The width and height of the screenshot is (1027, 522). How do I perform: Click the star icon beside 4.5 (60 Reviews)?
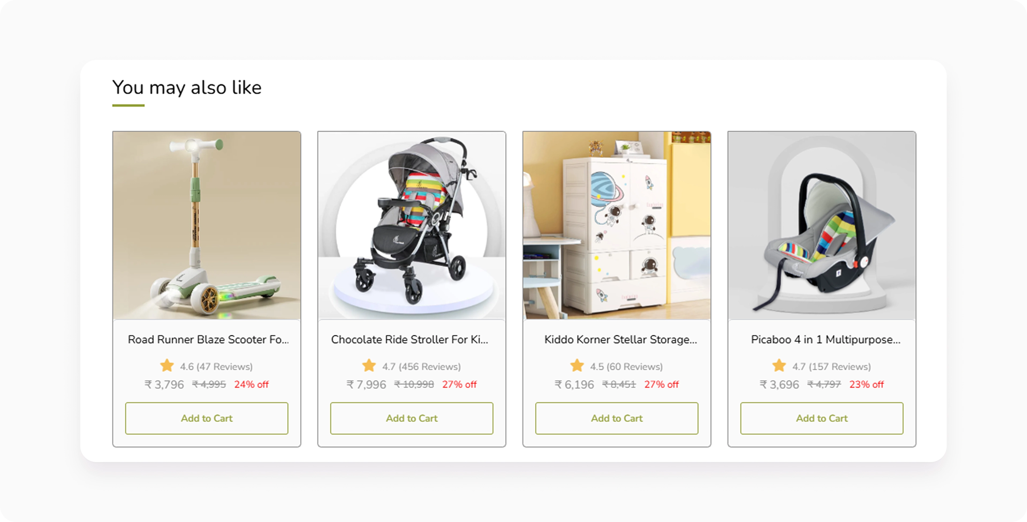pyautogui.click(x=577, y=365)
